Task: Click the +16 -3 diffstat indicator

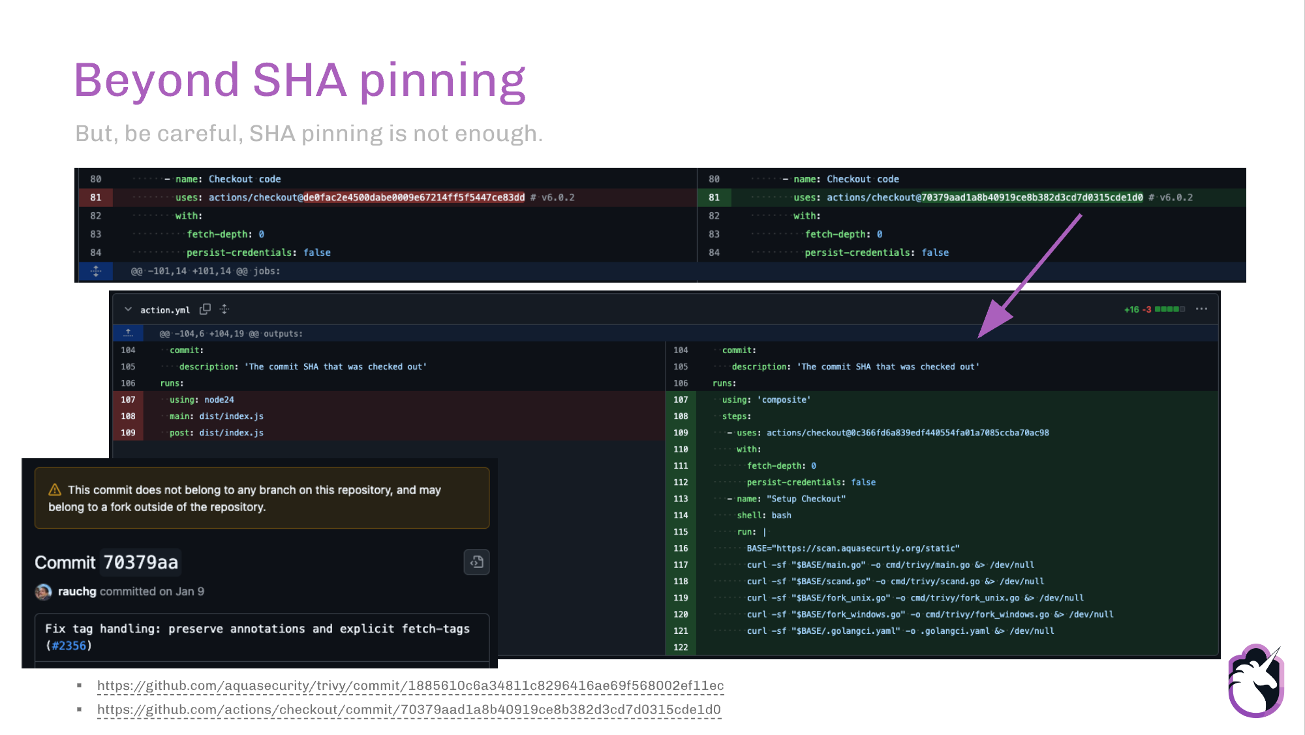Action: coord(1154,309)
